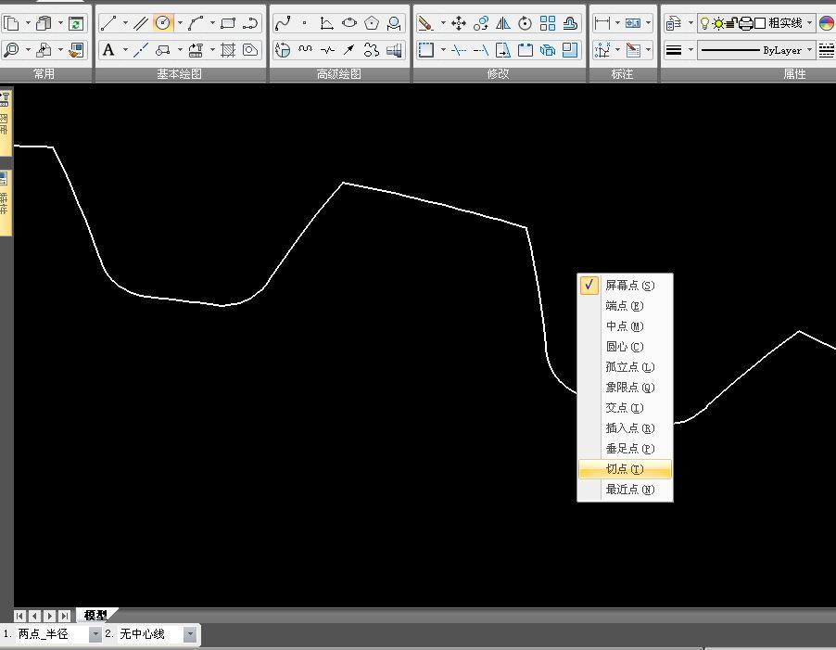This screenshot has width=836, height=650.
Task: Click the move tool with four arrows
Action: 459,23
